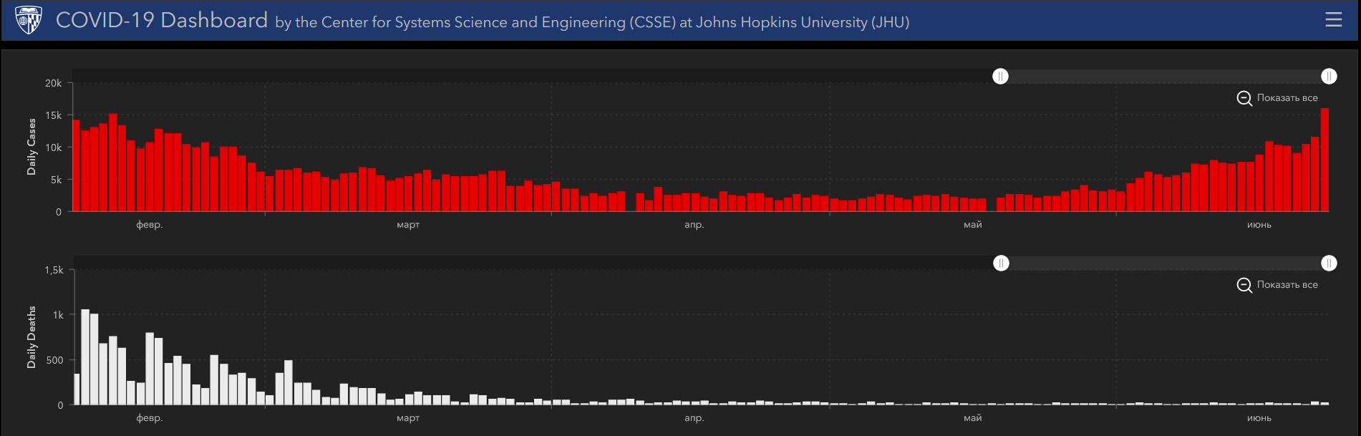Click 'Показать все' label in Daily Deaths chart
The width and height of the screenshot is (1361, 436).
coord(1287,285)
